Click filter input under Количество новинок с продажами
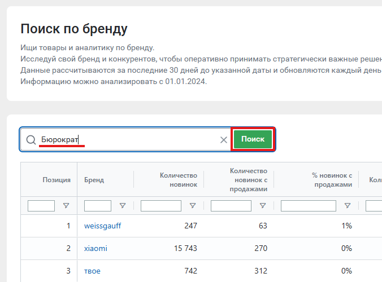Viewport: 382px width, 282px height. coord(231,206)
